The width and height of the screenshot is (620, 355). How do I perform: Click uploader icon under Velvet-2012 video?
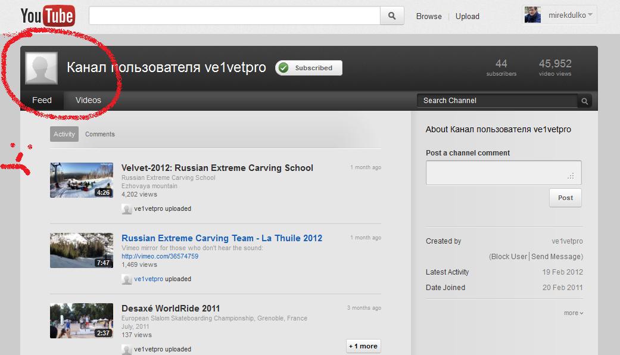click(x=126, y=209)
